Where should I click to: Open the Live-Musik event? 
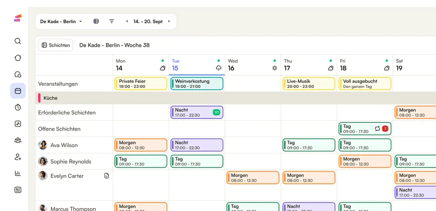309,84
